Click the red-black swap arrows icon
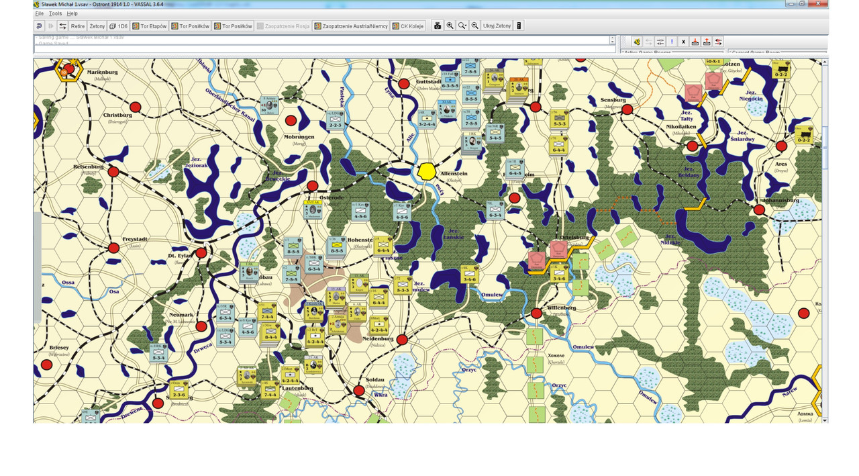 click(718, 42)
